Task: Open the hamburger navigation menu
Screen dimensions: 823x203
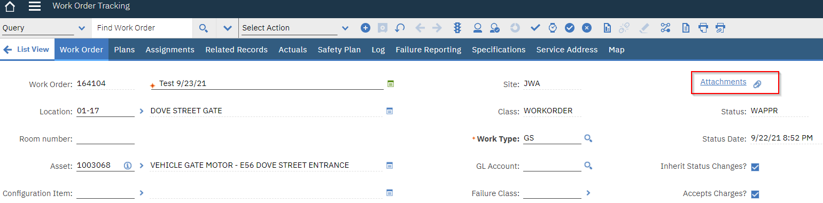Action: tap(35, 7)
